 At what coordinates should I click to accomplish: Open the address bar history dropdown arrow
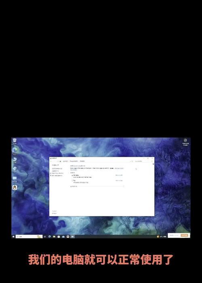pos(130,161)
